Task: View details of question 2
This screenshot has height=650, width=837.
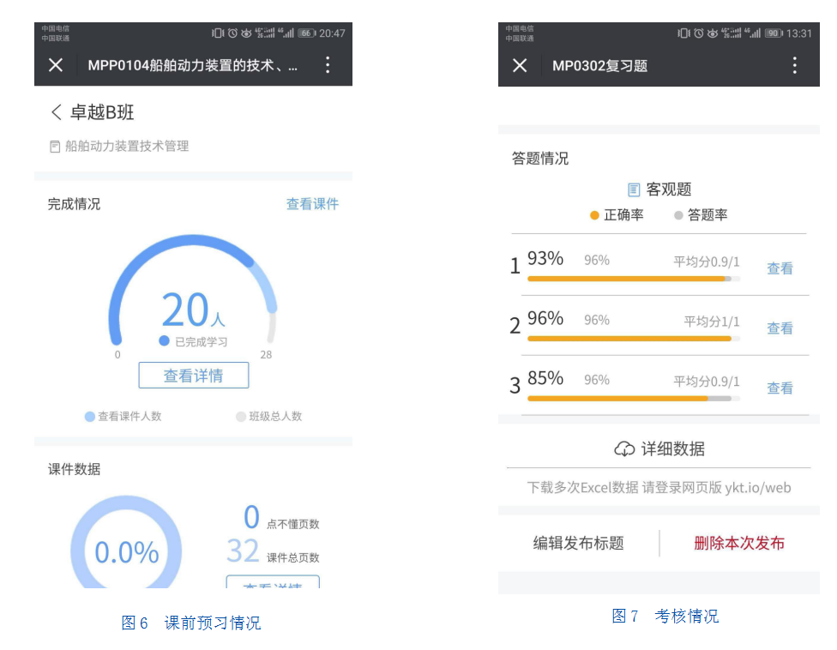Action: point(780,328)
